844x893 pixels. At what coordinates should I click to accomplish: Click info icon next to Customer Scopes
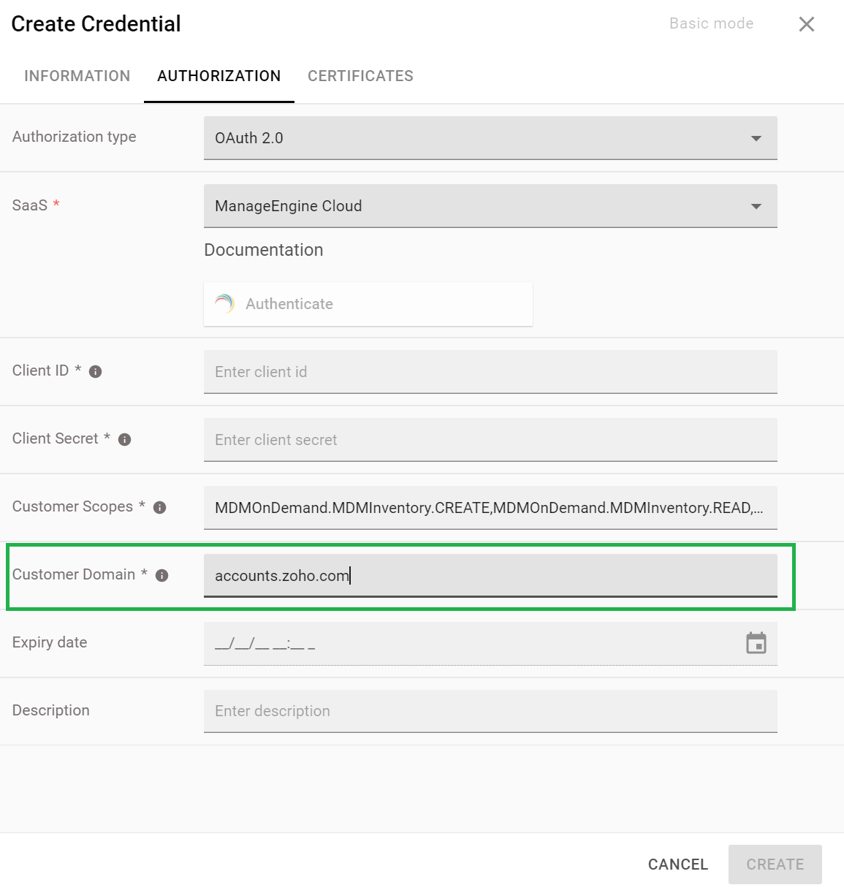coord(159,508)
